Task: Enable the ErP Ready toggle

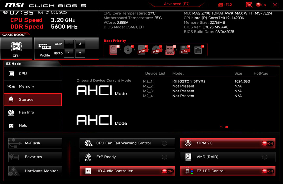Action: (164, 157)
